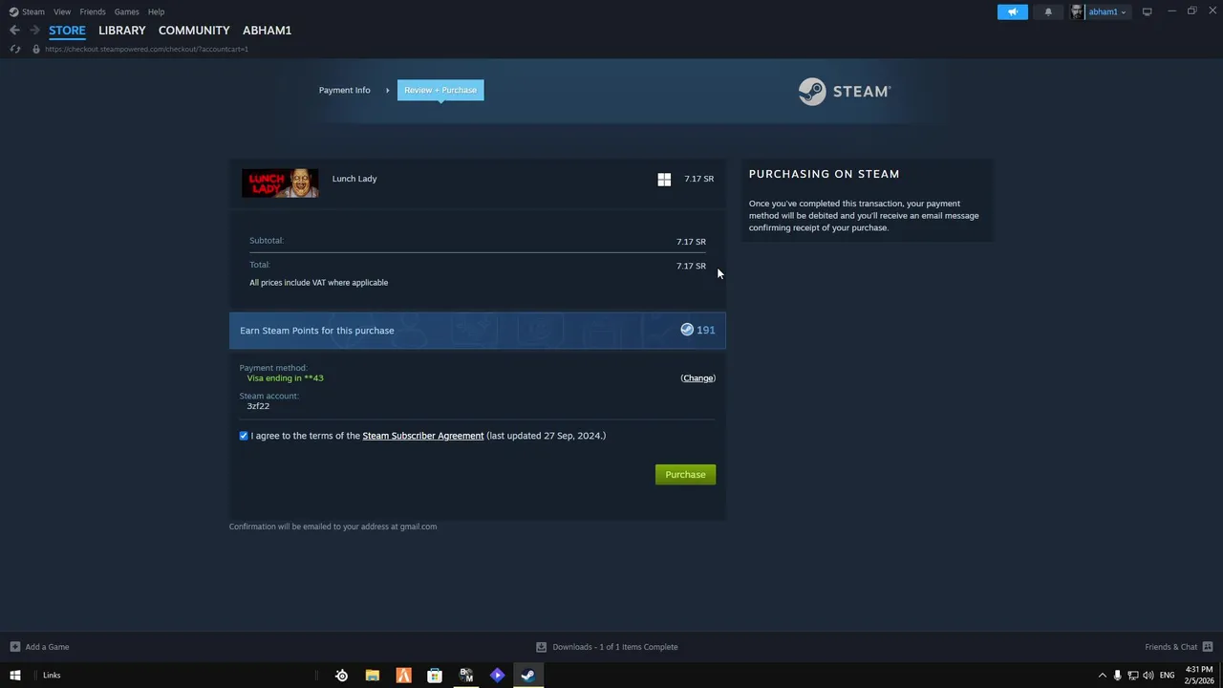The width and height of the screenshot is (1223, 688).
Task: Open the Windows Start menu
Action: pos(14,676)
